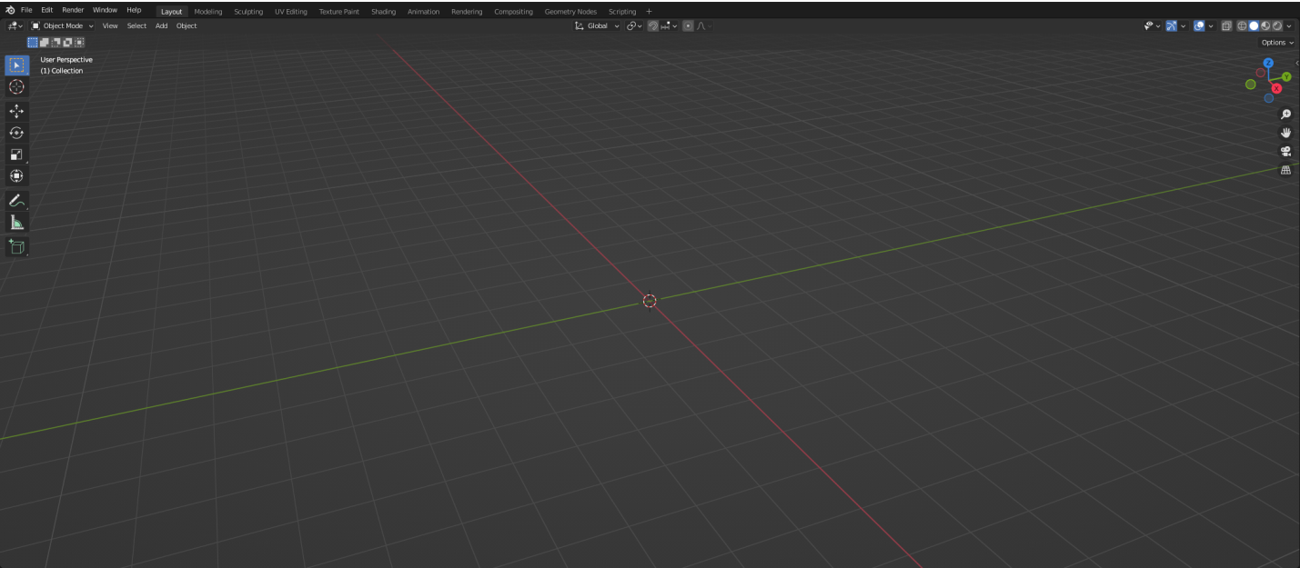1300x568 pixels.
Task: Switch to the Sculpting workspace tab
Action: [x=248, y=12]
